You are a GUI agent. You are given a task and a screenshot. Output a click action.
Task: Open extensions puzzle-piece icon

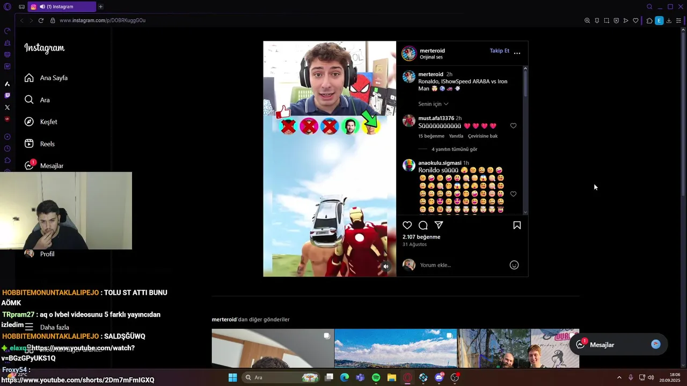pyautogui.click(x=649, y=20)
